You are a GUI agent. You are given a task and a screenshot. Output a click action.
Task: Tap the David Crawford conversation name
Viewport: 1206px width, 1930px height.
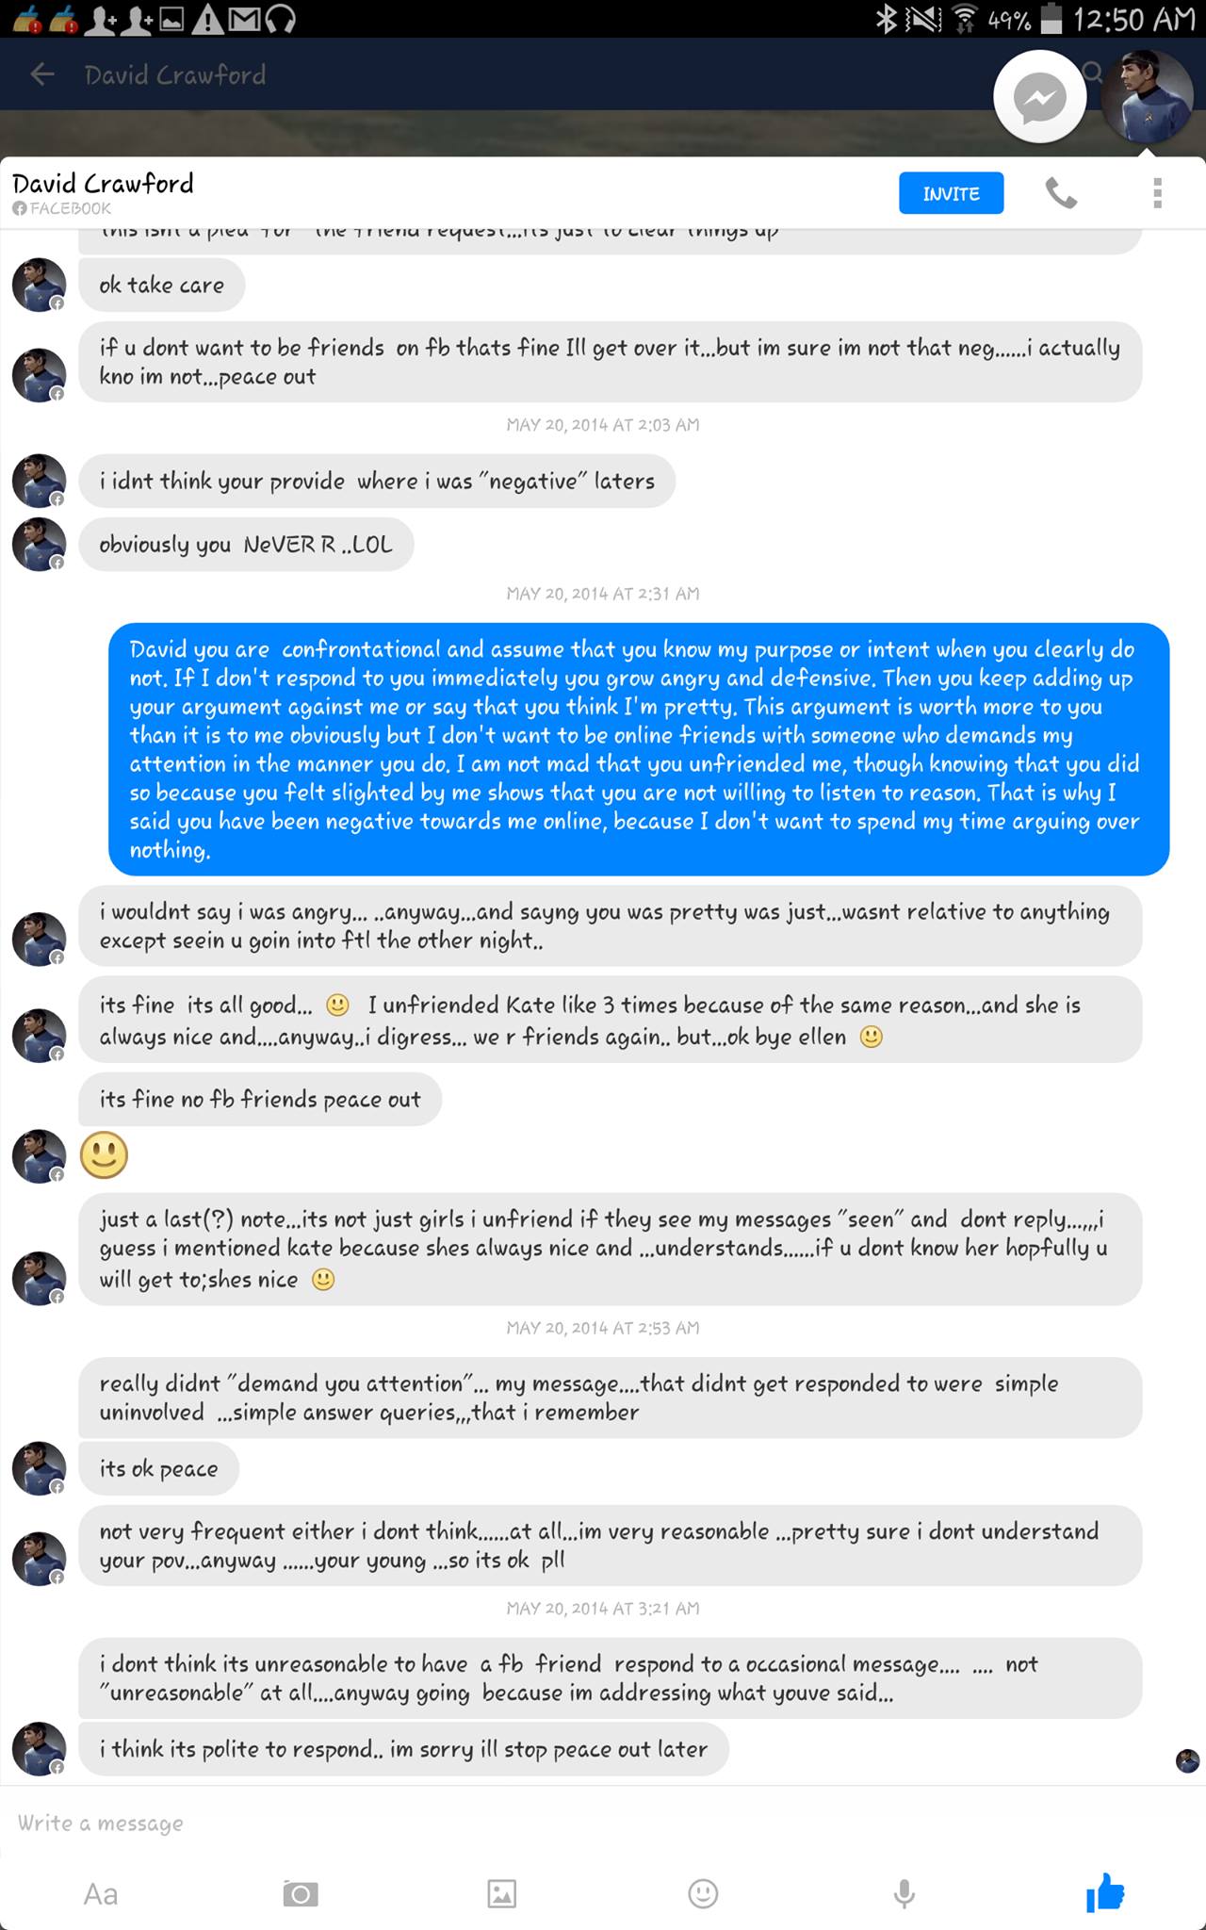click(103, 184)
